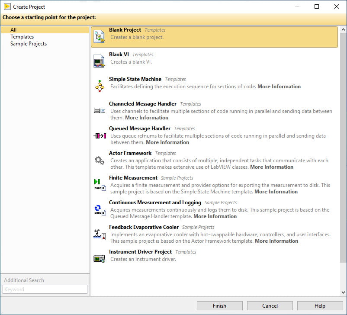Select the Simple State Machine title
The width and height of the screenshot is (347, 315).
[135, 79]
